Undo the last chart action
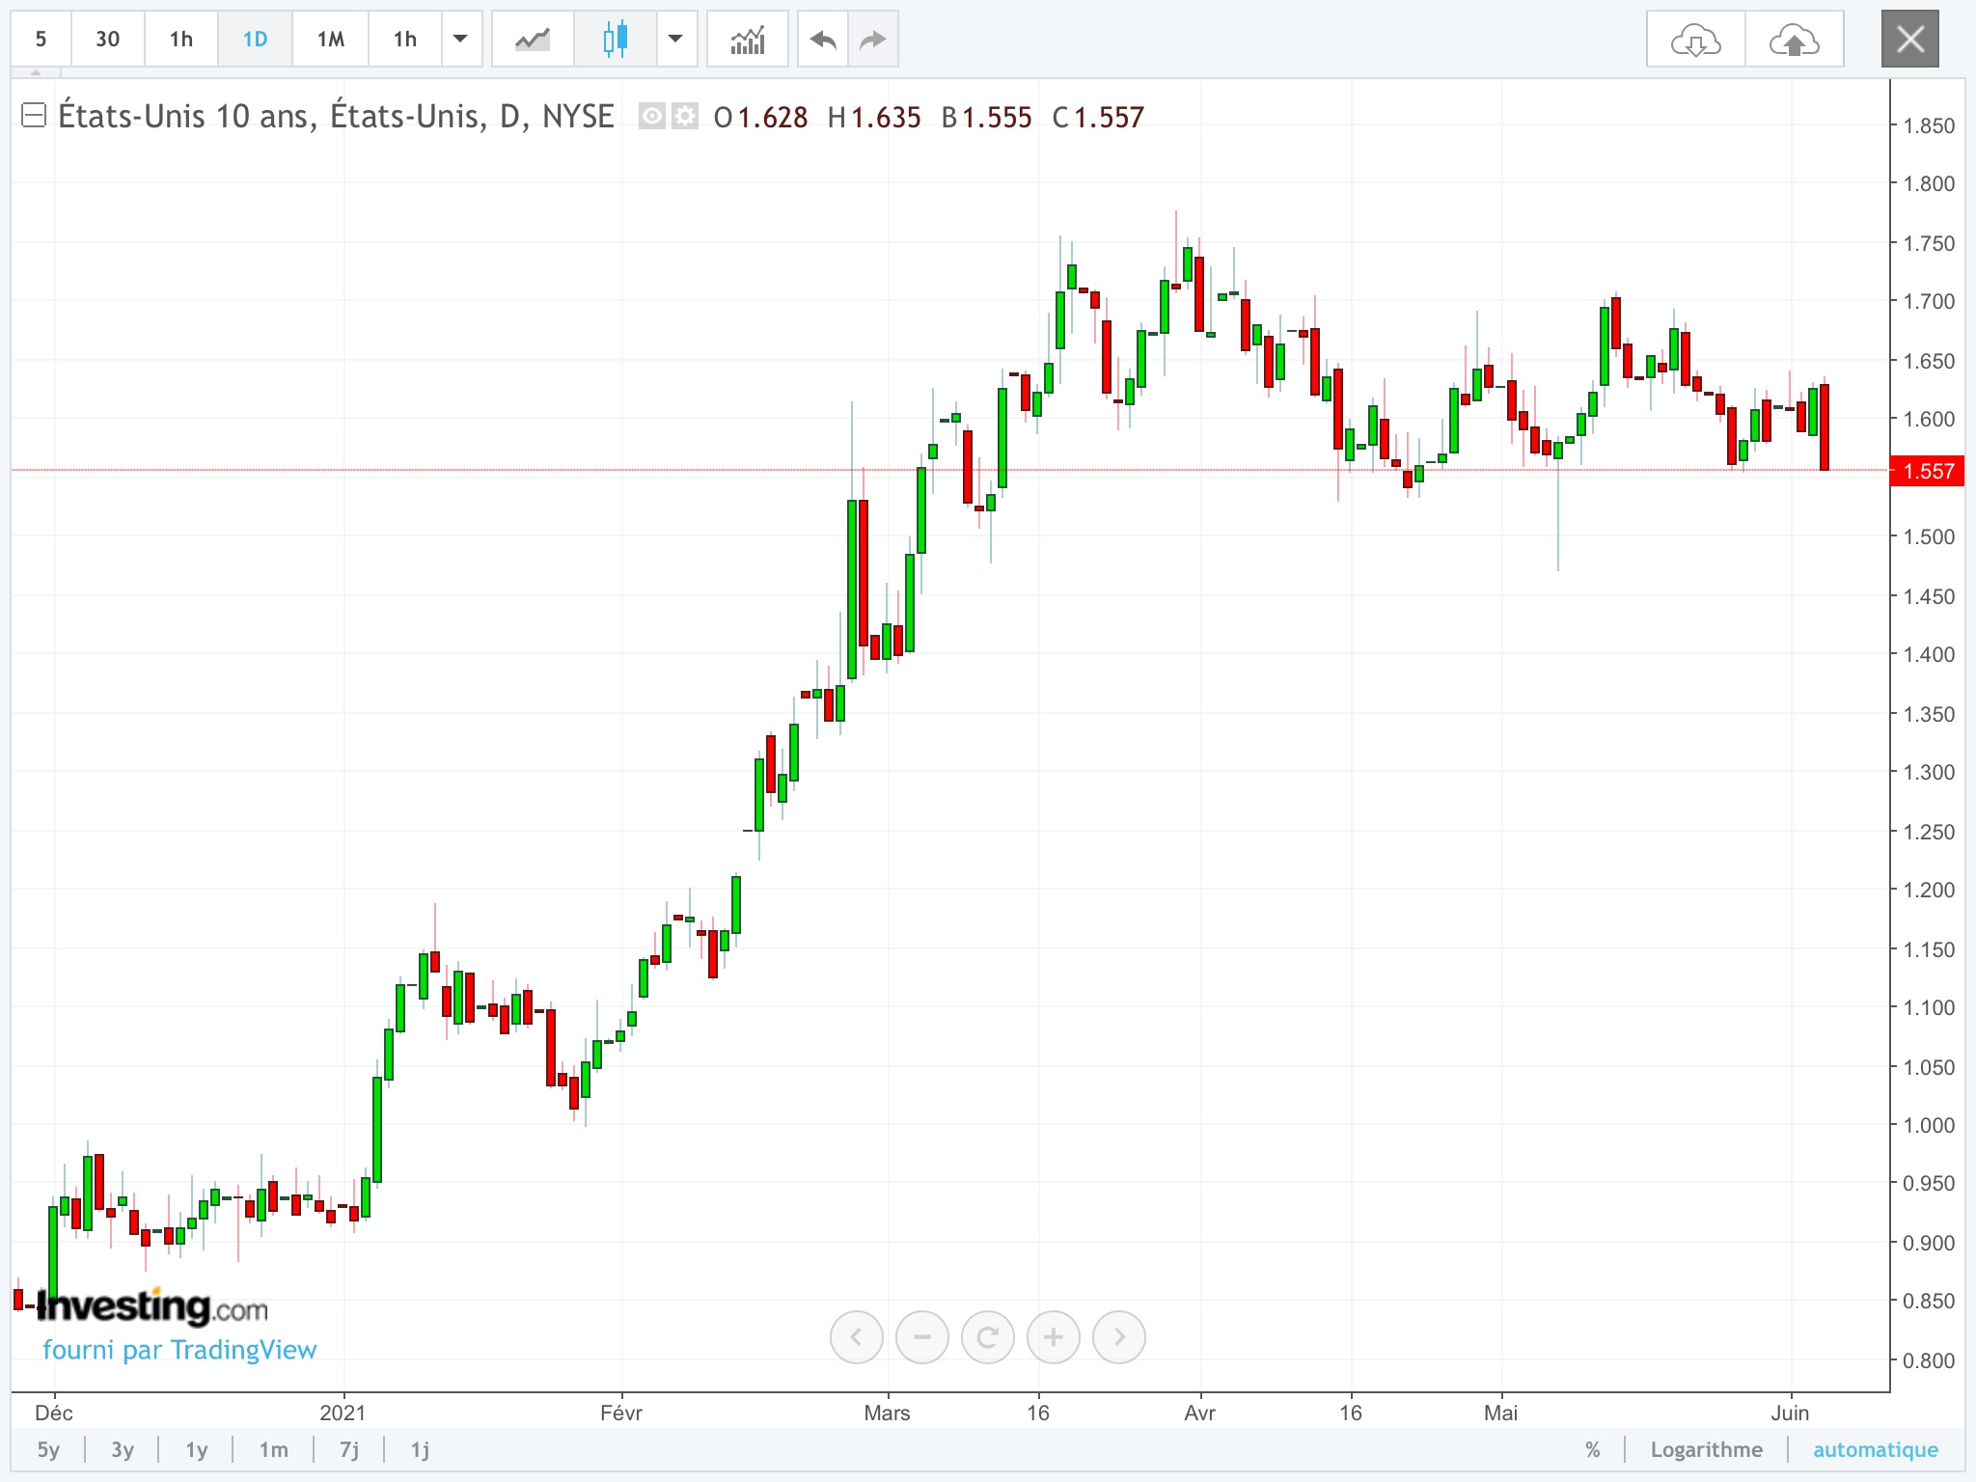This screenshot has height=1482, width=1976. 823,40
